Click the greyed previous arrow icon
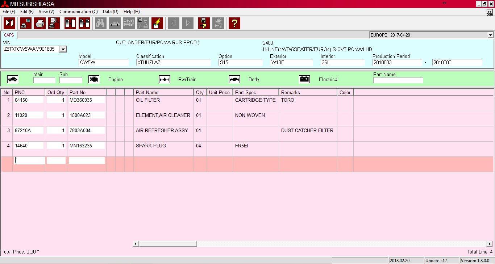 click(174, 23)
